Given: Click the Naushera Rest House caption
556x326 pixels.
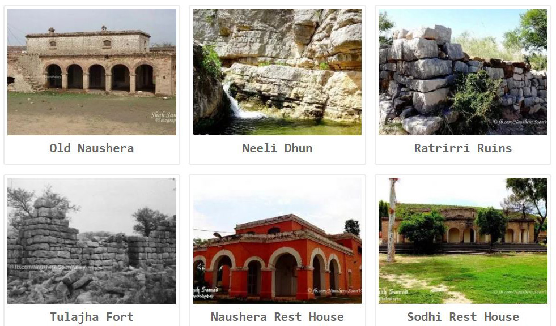Looking at the screenshot, I should point(277,317).
